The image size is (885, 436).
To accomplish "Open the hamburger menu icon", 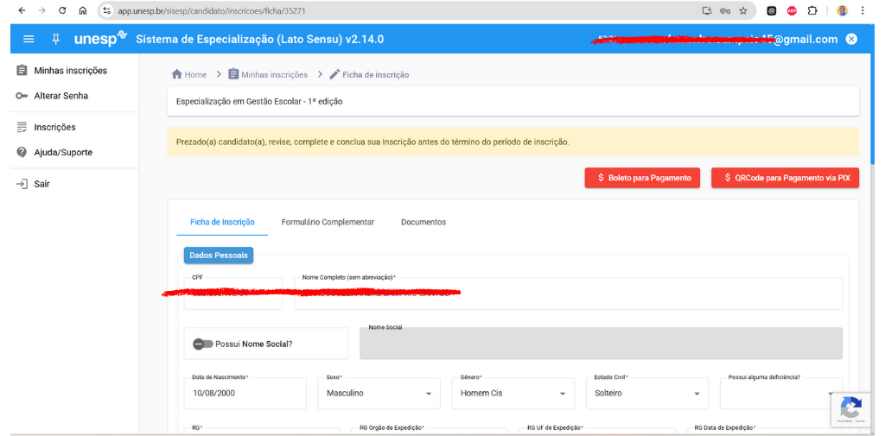I will [29, 40].
